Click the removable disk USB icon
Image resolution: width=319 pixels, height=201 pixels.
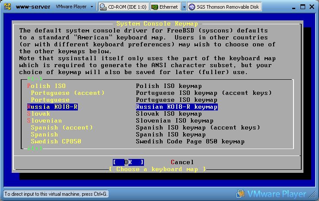point(191,7)
